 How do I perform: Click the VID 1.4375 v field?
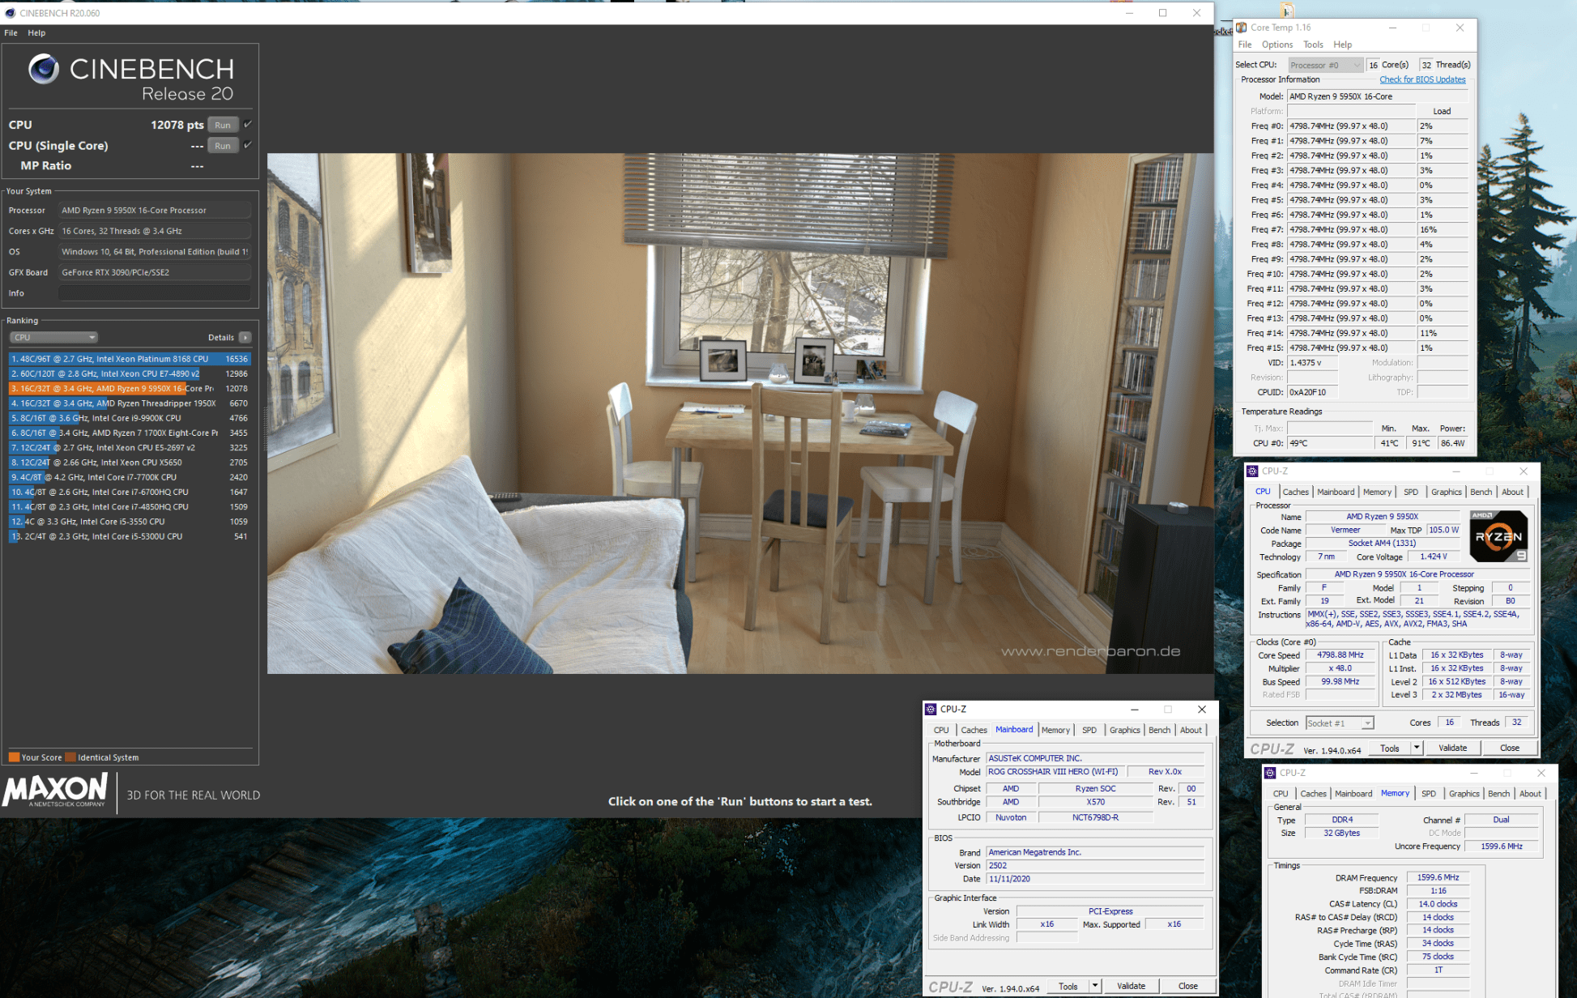tap(1312, 363)
